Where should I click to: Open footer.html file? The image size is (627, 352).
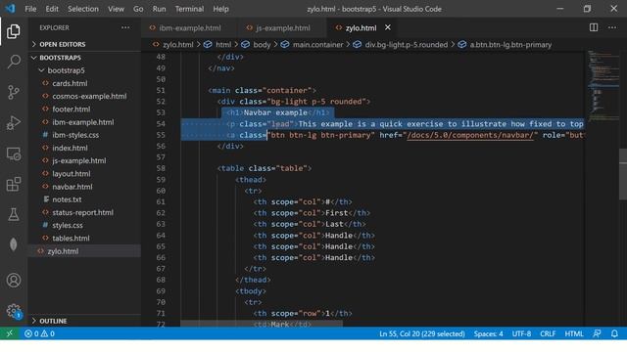click(x=72, y=109)
